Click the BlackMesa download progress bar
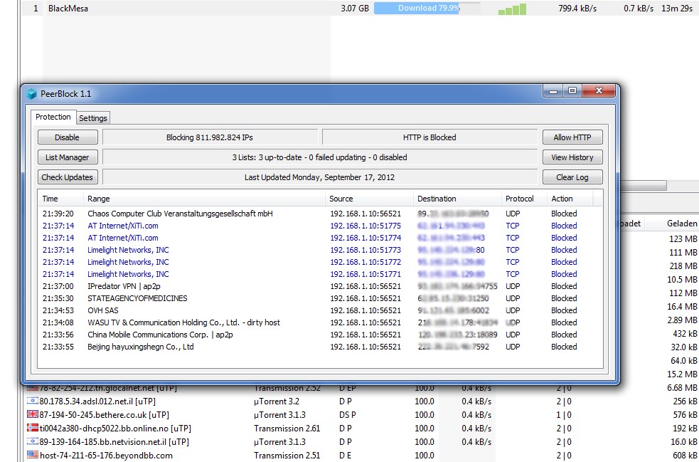This screenshot has width=699, height=462. (427, 9)
